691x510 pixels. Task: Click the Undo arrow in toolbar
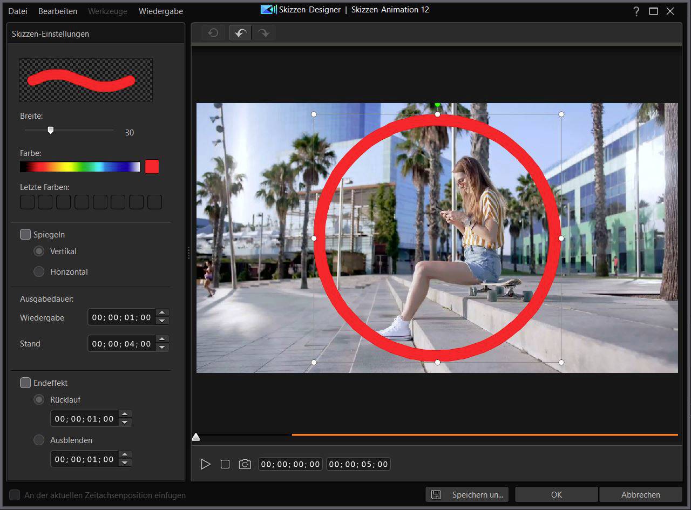pyautogui.click(x=241, y=33)
